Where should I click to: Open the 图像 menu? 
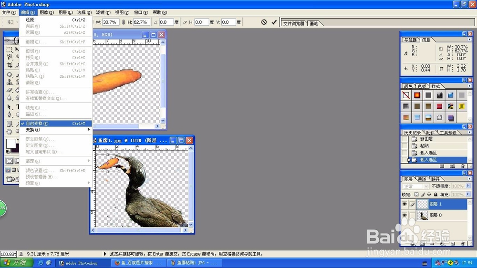click(x=47, y=12)
